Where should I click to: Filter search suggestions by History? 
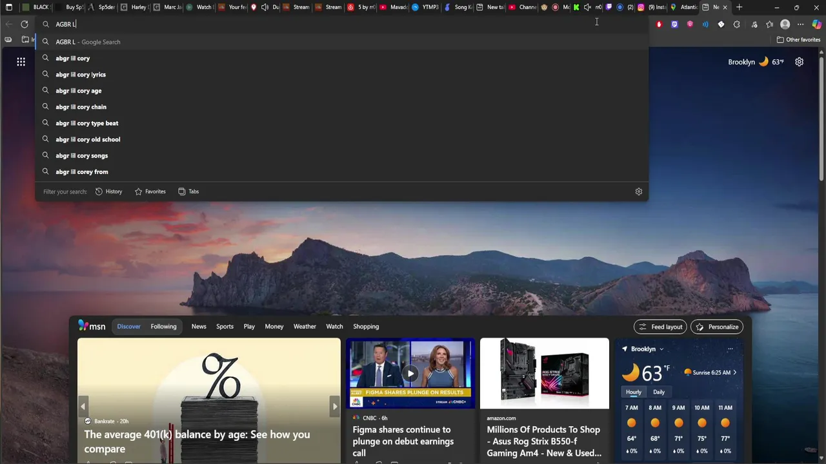108,191
